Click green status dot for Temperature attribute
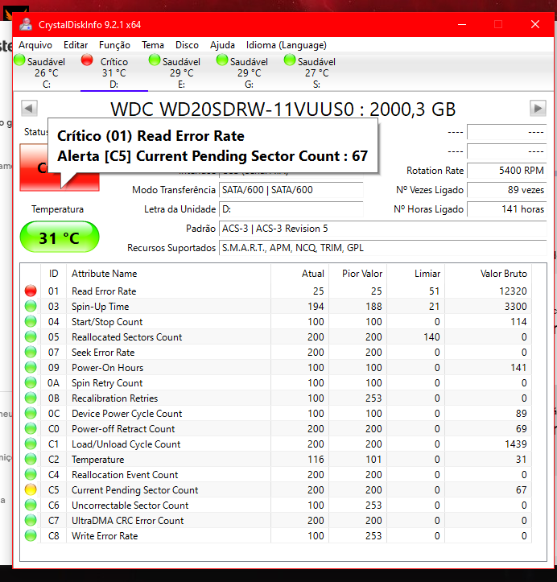This screenshot has height=582, width=557. coord(31,459)
